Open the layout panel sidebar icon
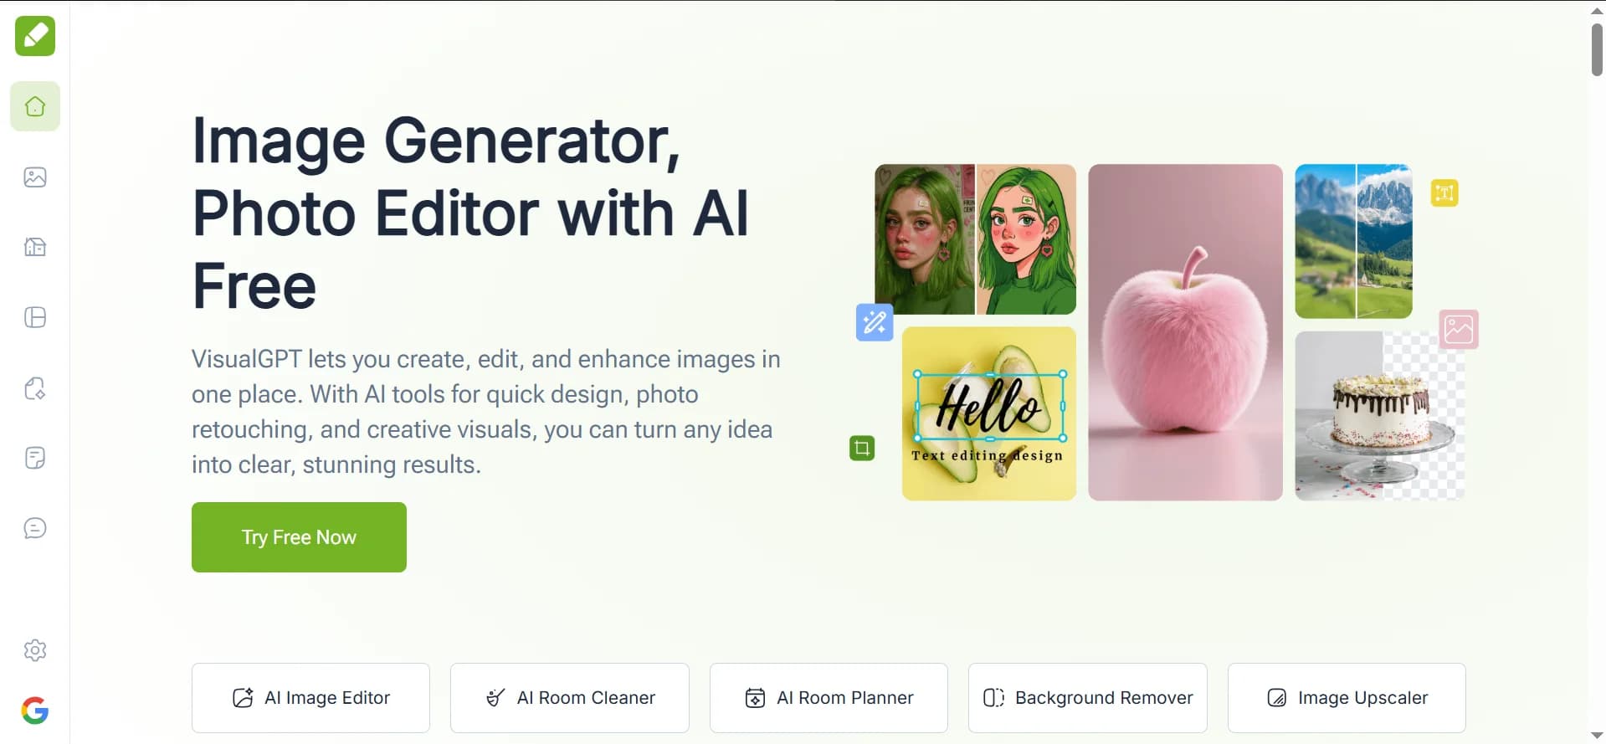1606x744 pixels. tap(35, 317)
